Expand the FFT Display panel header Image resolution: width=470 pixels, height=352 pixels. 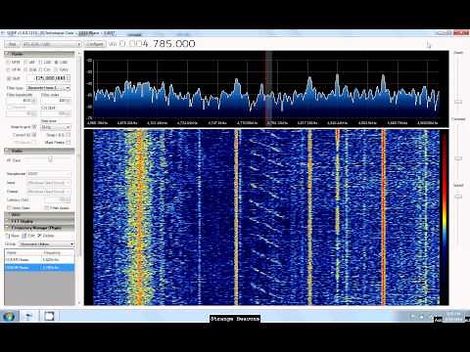coord(39,221)
